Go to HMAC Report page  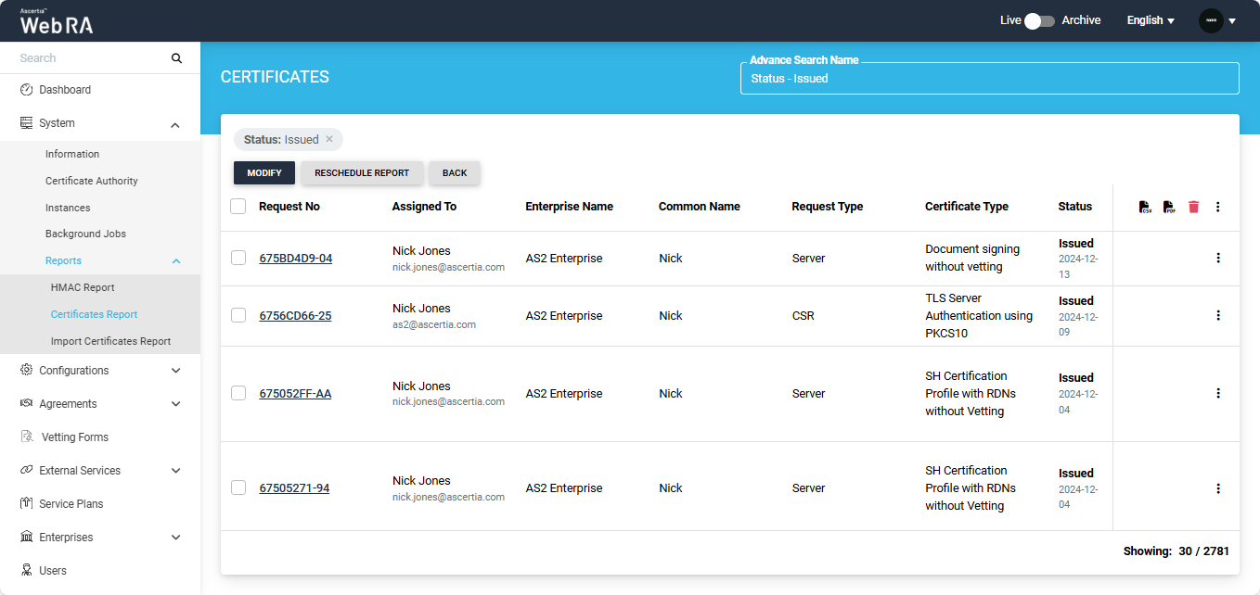click(x=83, y=287)
